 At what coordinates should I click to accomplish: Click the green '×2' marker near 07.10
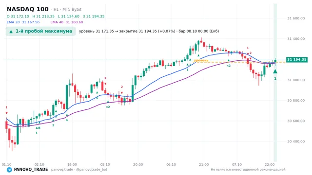pyautogui.click(x=229, y=66)
